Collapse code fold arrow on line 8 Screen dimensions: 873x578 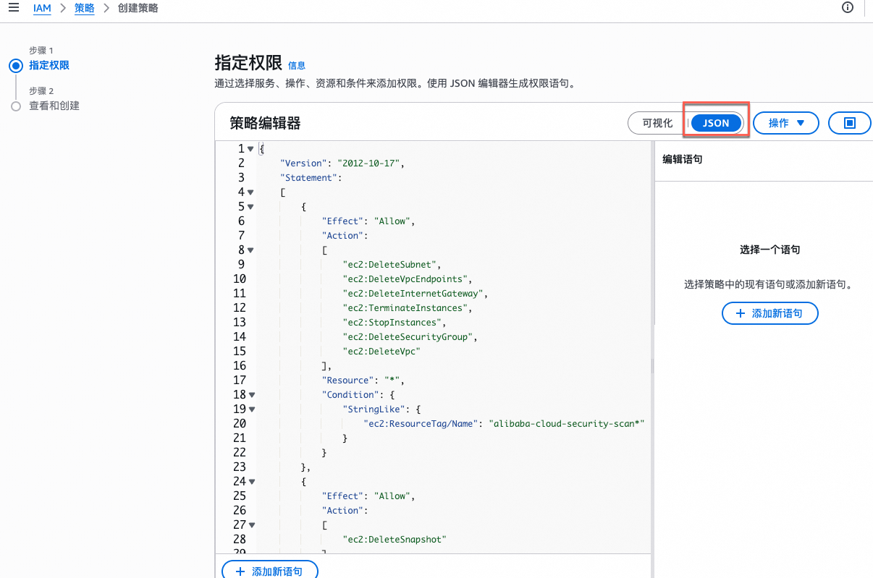pos(250,250)
